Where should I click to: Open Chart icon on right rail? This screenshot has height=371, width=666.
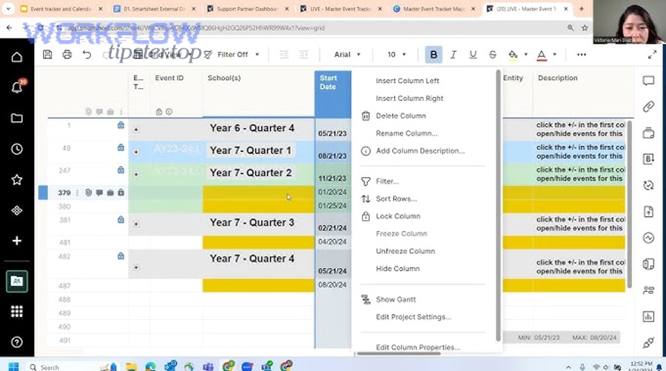coord(648,316)
